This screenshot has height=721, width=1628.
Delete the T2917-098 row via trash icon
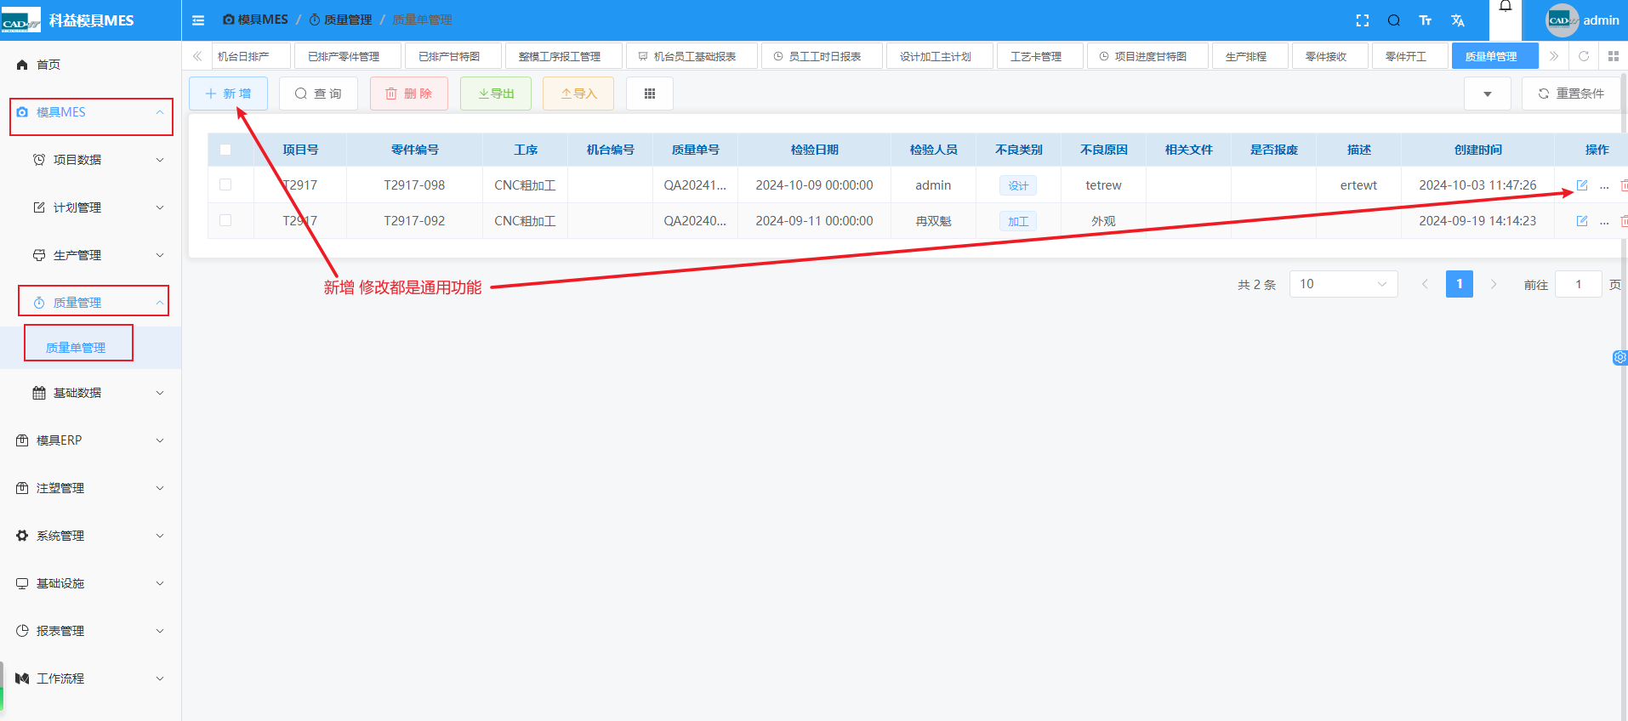[1624, 185]
